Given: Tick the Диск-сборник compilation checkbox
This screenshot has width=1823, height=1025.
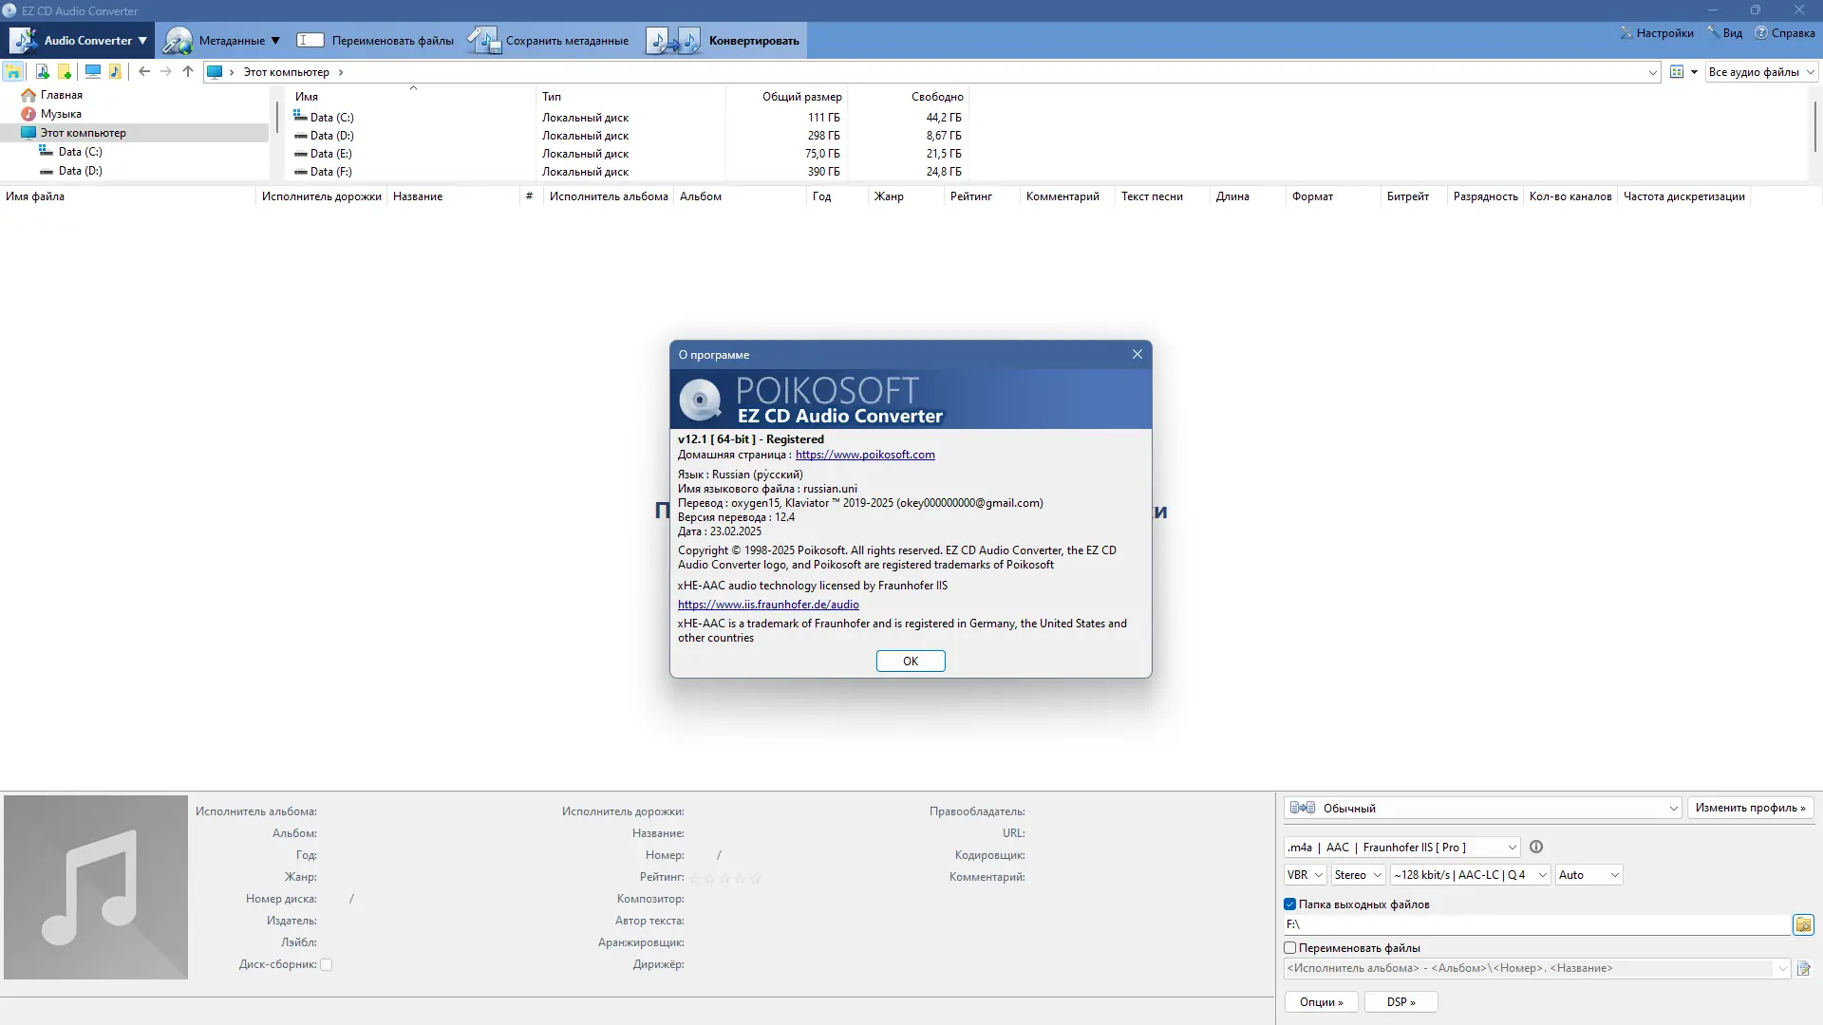Looking at the screenshot, I should [326, 965].
